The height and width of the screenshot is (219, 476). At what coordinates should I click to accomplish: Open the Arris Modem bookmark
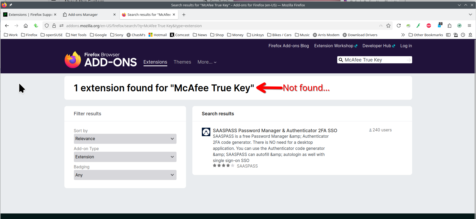(326, 35)
